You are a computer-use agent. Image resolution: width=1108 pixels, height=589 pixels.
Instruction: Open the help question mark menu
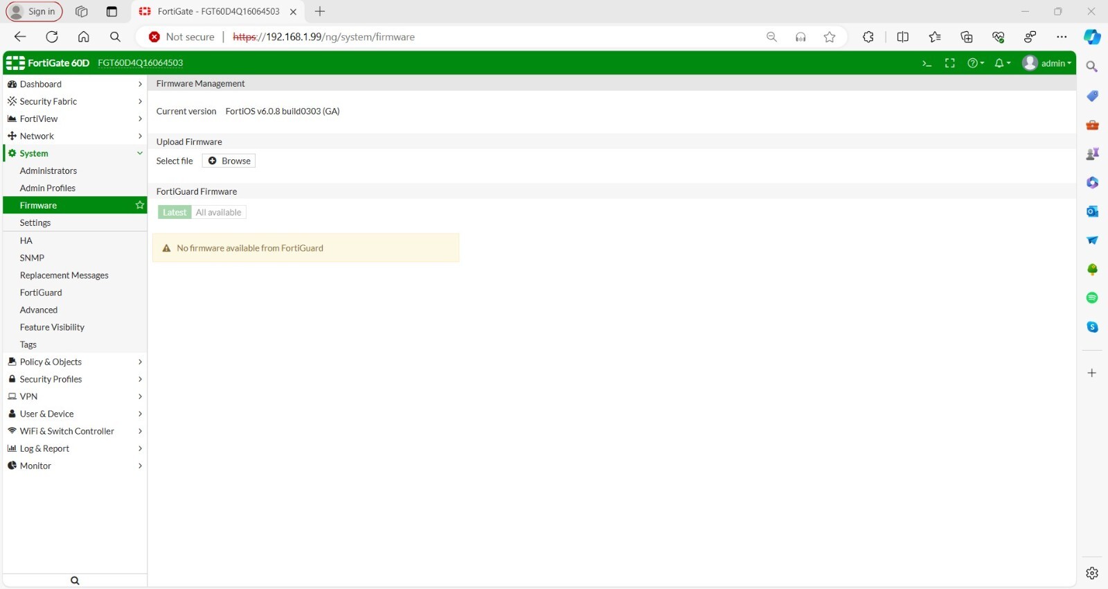[x=976, y=63]
